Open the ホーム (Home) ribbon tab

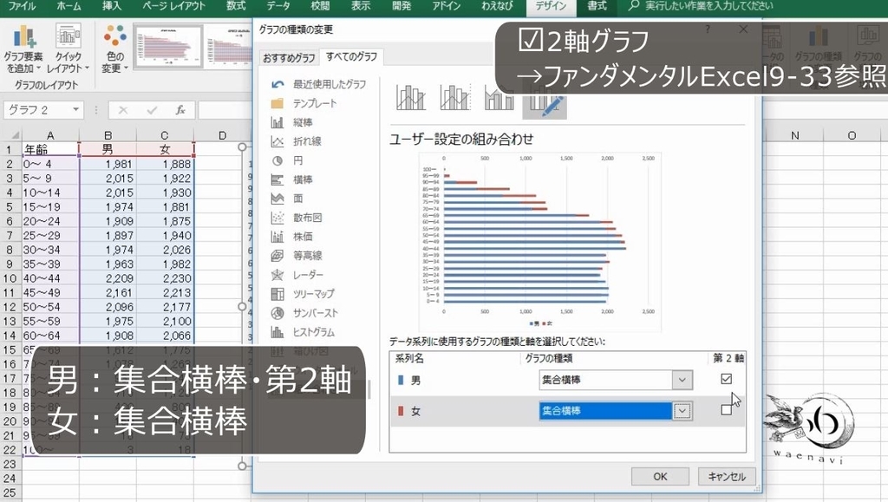(x=69, y=6)
